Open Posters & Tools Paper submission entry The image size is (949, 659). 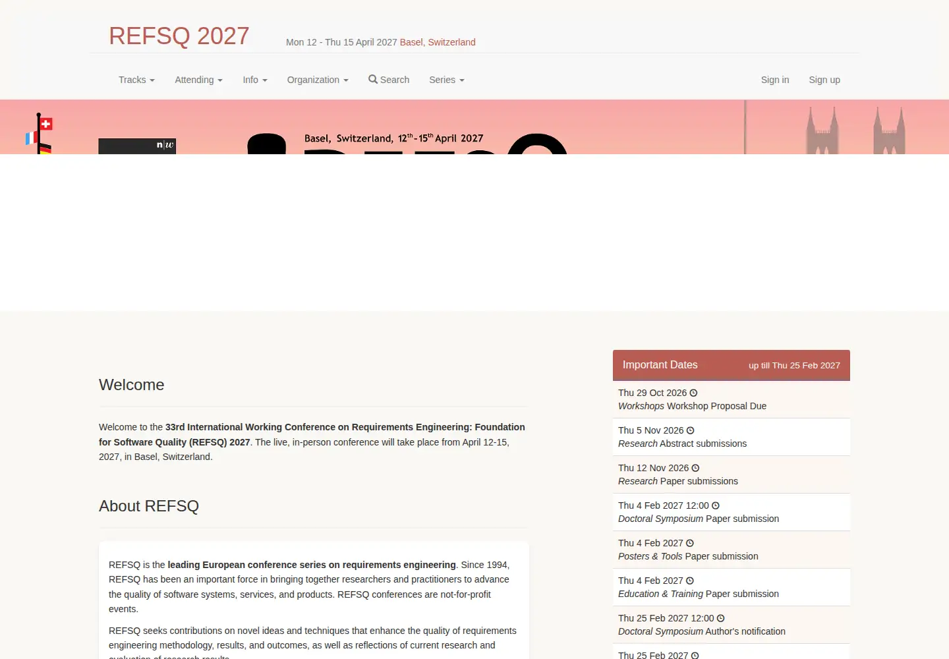tap(732, 550)
